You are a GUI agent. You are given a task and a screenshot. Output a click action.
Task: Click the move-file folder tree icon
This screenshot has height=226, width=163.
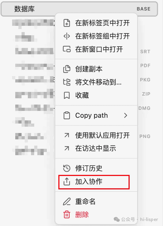point(67,82)
